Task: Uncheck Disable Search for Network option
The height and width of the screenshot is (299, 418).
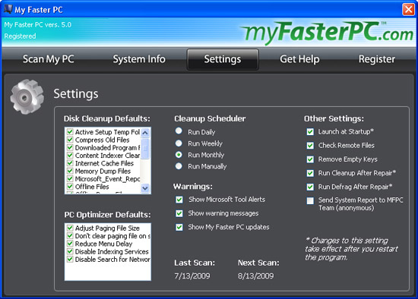Action: [x=70, y=259]
